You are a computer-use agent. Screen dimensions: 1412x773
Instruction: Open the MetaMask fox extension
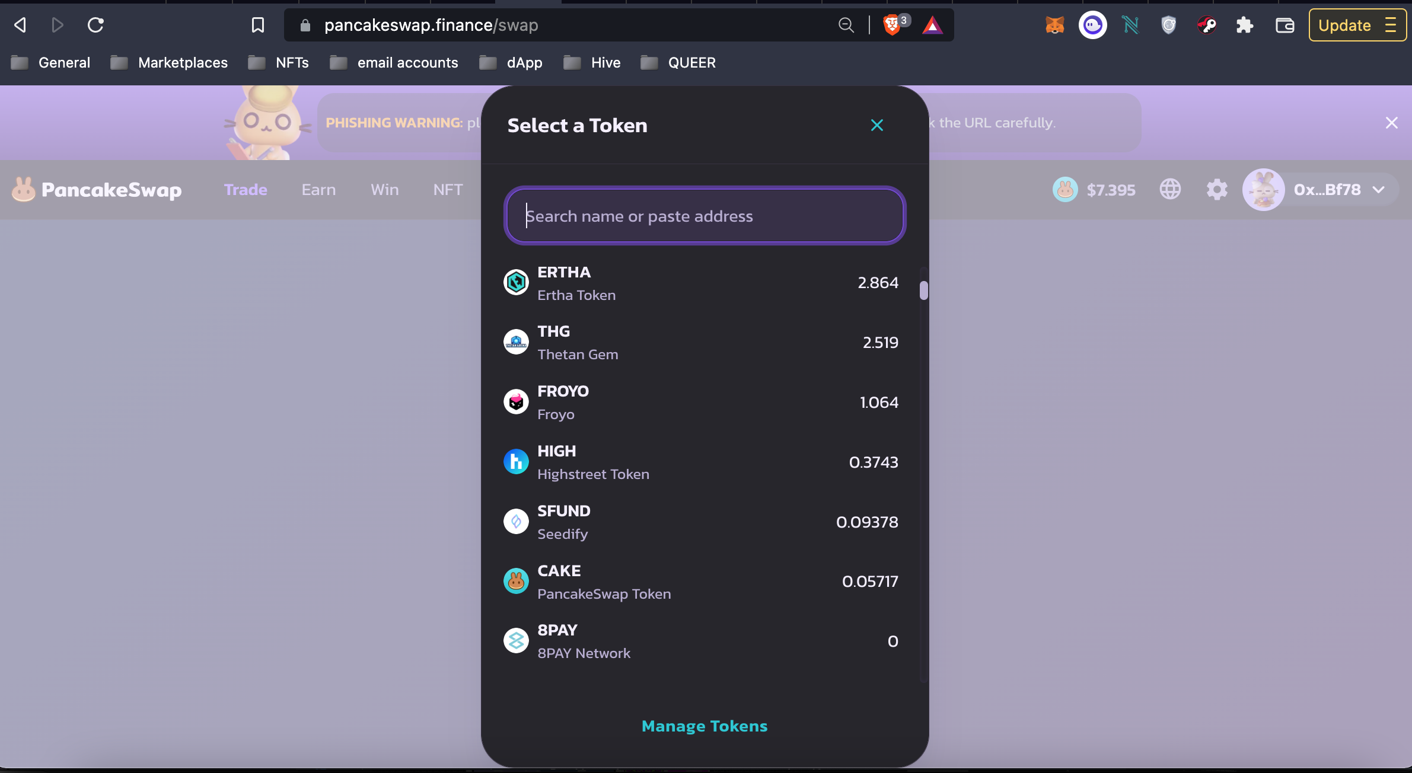[1054, 25]
